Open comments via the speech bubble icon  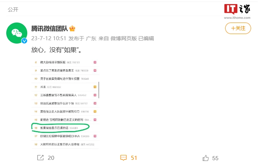click(x=123, y=158)
